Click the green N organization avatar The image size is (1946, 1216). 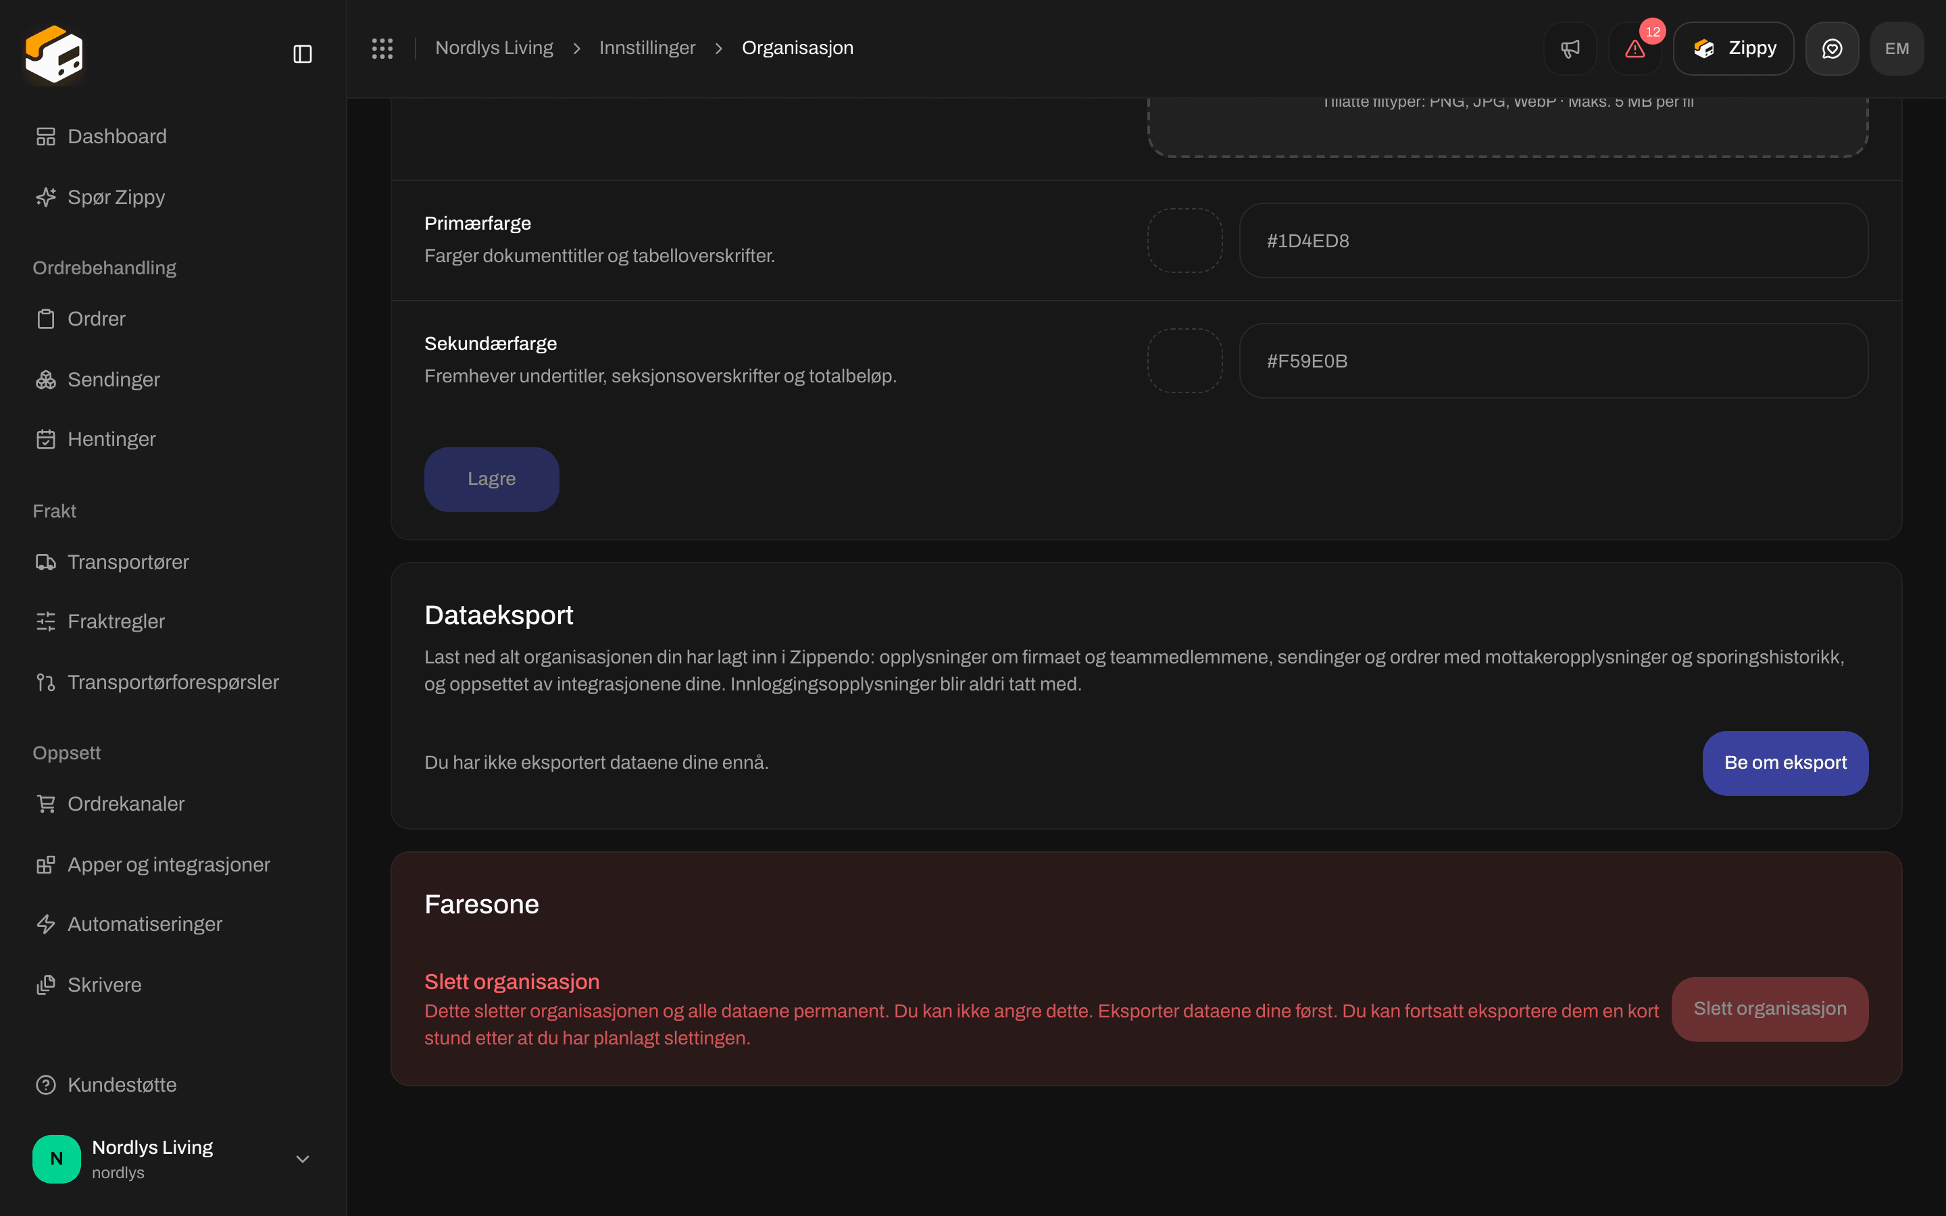point(56,1159)
